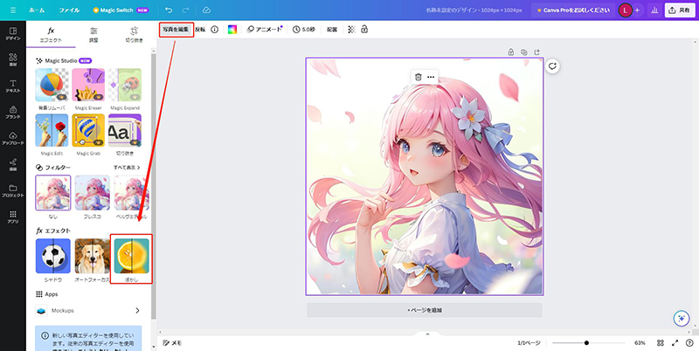Click the 配置 position button
This screenshot has height=351, width=699.
pos(332,30)
